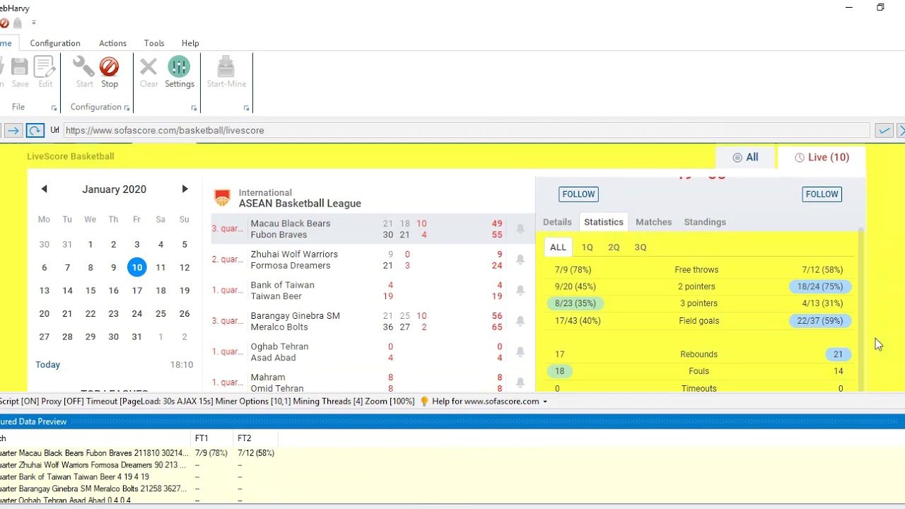Screen dimensions: 905x509
Task: Open the Actions menu
Action: click(x=112, y=43)
